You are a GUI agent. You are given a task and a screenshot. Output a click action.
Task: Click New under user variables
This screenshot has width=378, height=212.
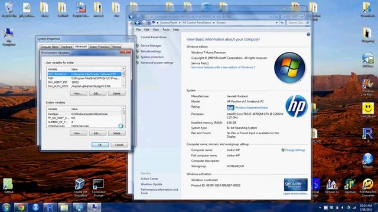click(79, 94)
